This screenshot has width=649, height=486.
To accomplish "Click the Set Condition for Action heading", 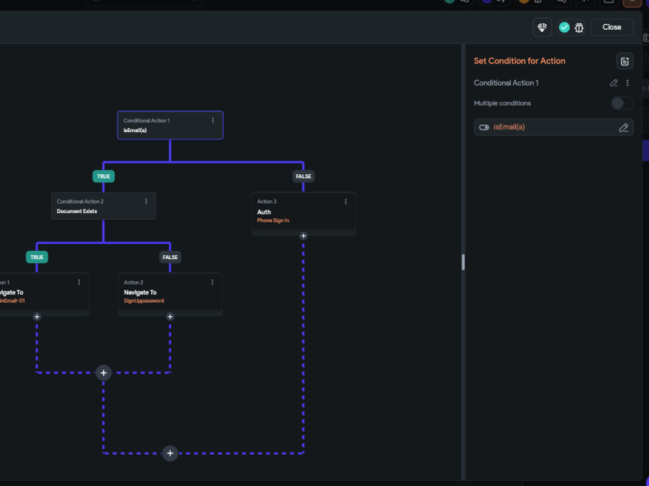I will 519,61.
